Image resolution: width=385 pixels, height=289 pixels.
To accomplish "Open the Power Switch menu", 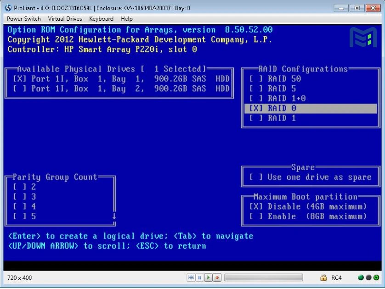I will pyautogui.click(x=23, y=19).
